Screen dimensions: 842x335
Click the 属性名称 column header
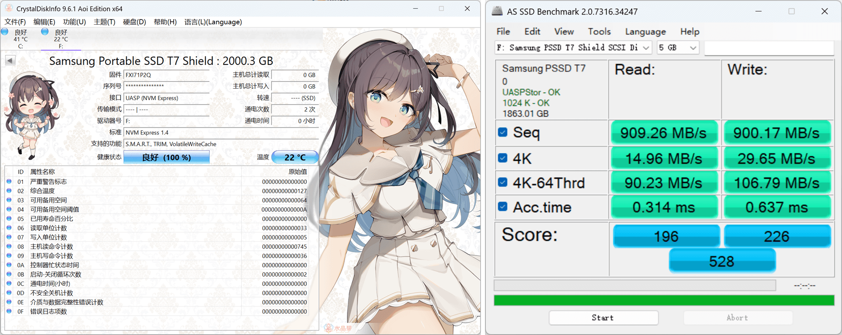click(x=42, y=172)
